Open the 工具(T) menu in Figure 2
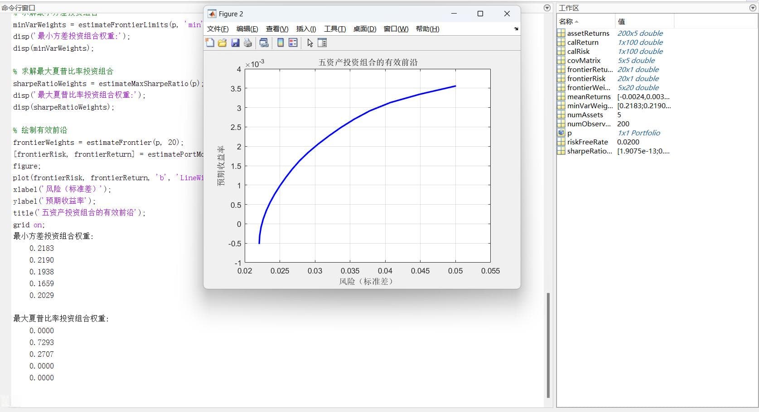This screenshot has width=759, height=412. coord(335,29)
